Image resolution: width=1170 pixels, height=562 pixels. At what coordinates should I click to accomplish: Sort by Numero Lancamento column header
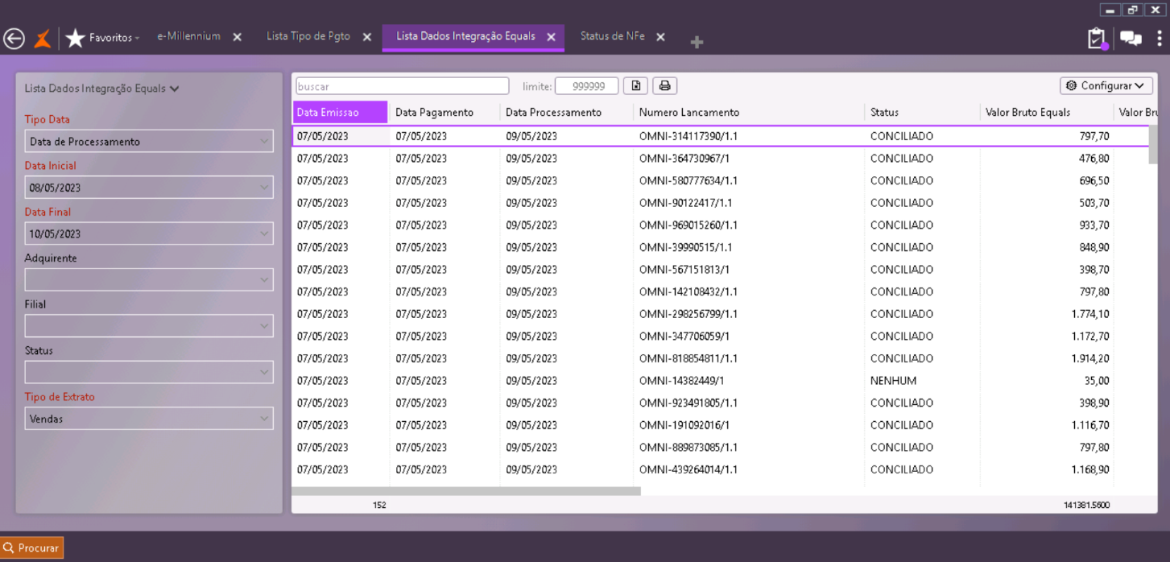tap(688, 113)
